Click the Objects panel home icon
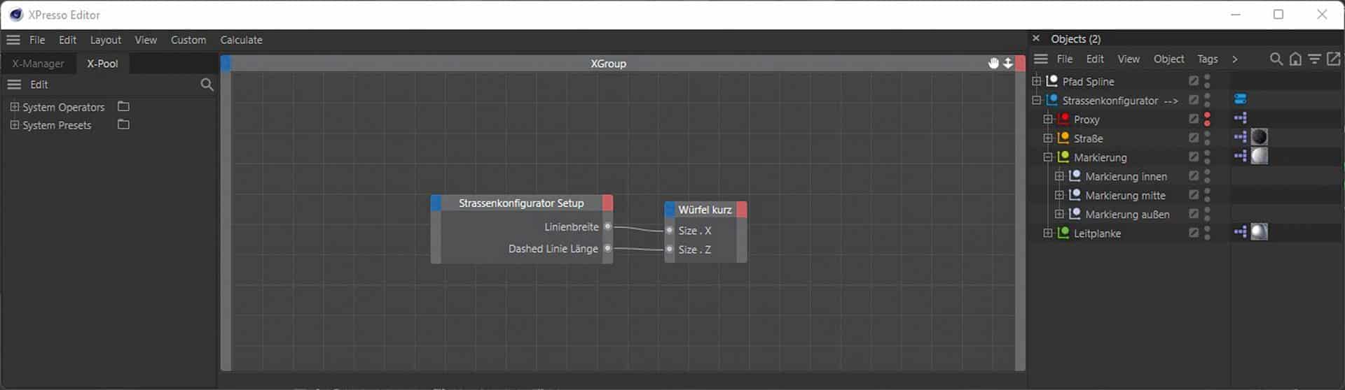 coord(1295,59)
